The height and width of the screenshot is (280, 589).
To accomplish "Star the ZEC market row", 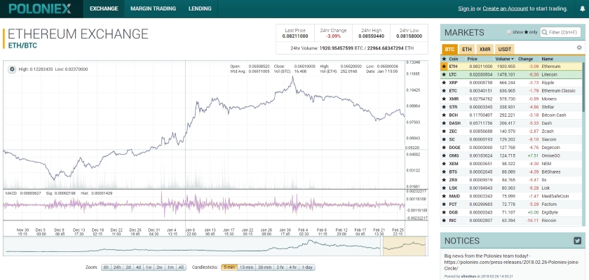I will [x=444, y=131].
